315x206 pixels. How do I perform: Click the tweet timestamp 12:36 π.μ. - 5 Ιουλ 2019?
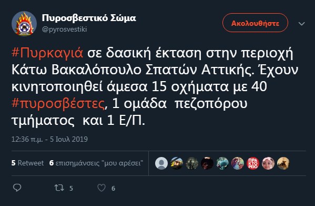coord(49,139)
